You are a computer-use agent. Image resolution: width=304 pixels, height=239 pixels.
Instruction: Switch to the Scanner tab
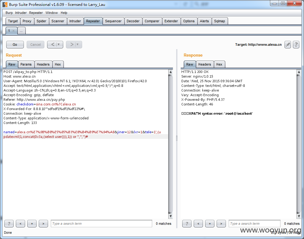coord(58,21)
